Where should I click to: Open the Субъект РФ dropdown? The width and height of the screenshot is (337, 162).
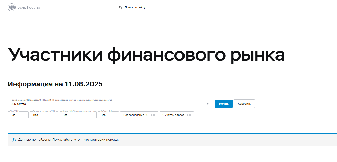[108, 115]
